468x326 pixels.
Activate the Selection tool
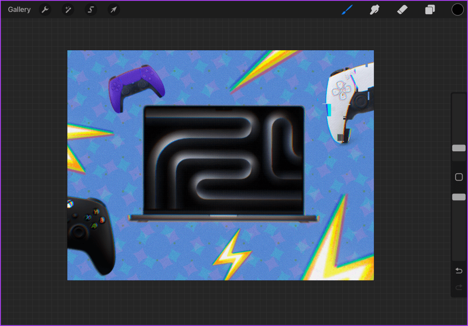(91, 10)
